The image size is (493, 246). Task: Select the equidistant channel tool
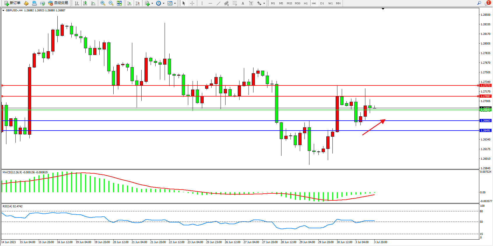226,3
